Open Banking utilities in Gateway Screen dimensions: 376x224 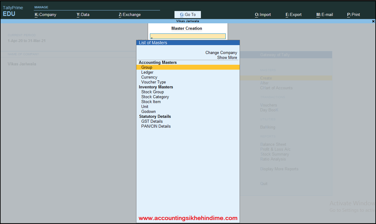point(268,127)
